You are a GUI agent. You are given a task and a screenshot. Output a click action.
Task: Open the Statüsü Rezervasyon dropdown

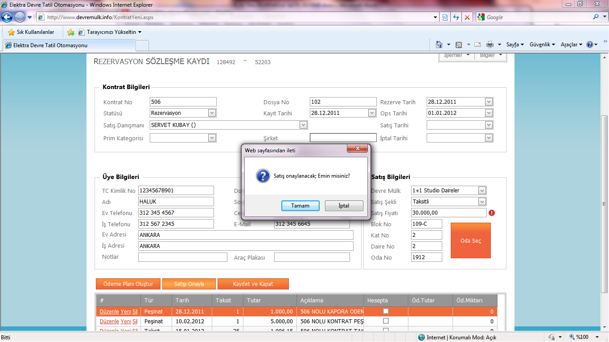click(x=212, y=113)
